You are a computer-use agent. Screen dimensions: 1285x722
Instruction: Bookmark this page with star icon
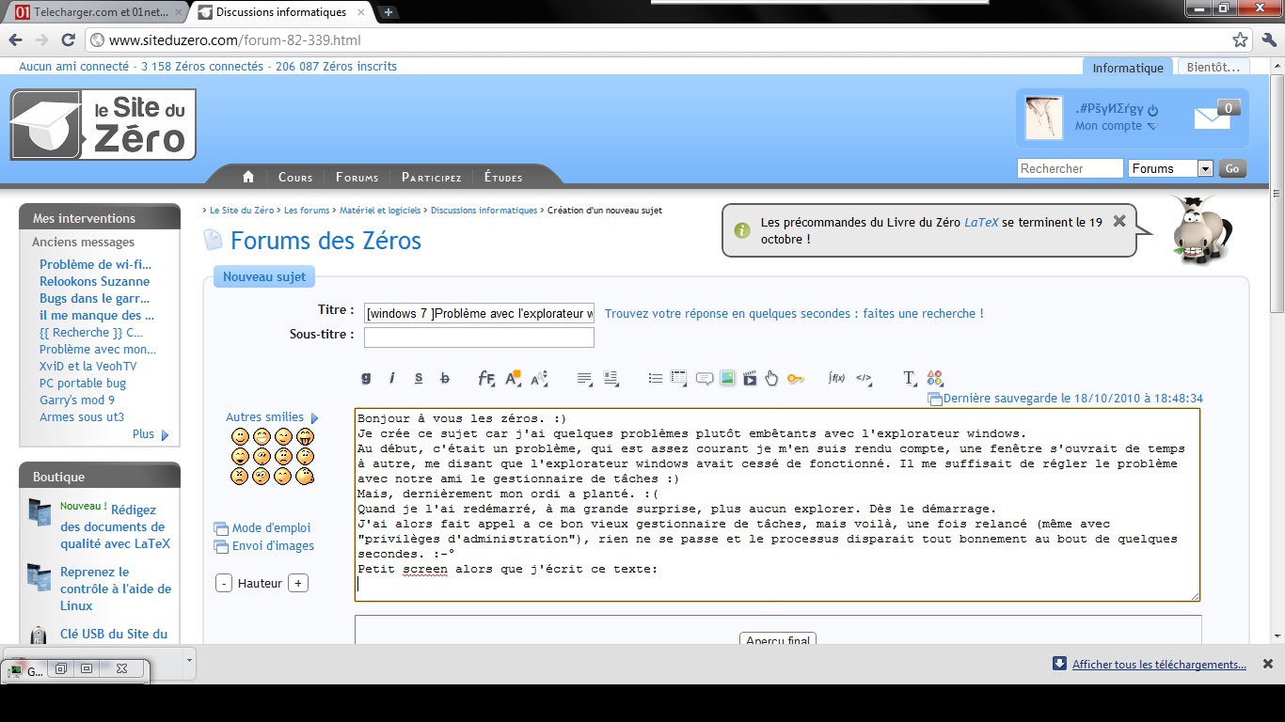click(x=1240, y=40)
